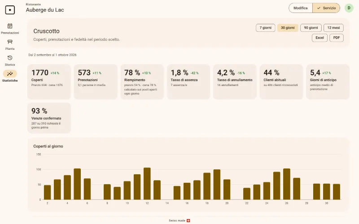Select the 7 giorni period
This screenshot has width=359, height=224.
click(x=265, y=28)
